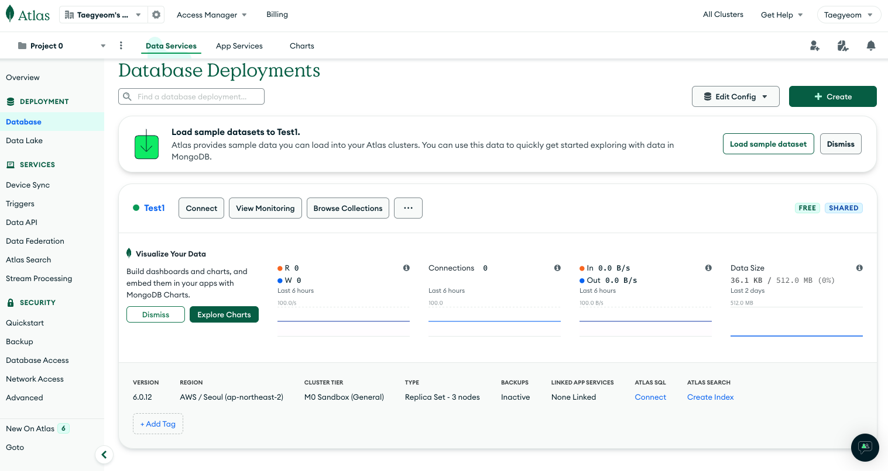Open Database Access in the sidebar
The width and height of the screenshot is (888, 471).
click(x=37, y=360)
